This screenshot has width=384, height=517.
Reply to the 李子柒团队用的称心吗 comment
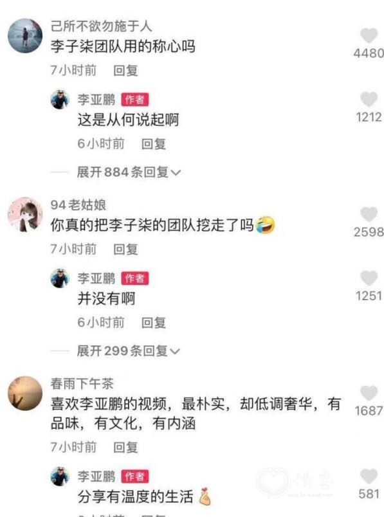point(125,70)
